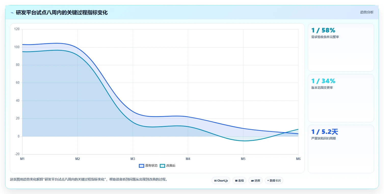Click the 120 y-axis label
The width and height of the screenshot is (384, 194).
[x=17, y=29]
